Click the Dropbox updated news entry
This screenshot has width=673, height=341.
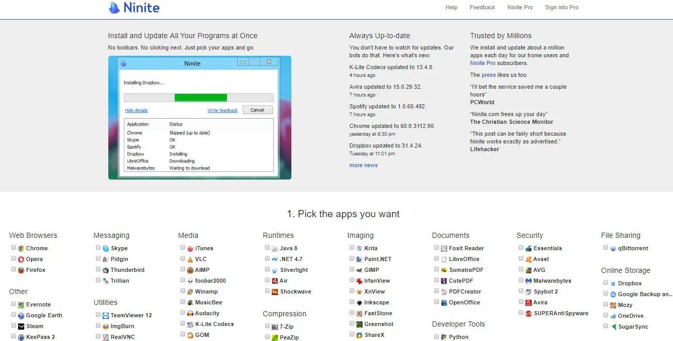point(386,145)
